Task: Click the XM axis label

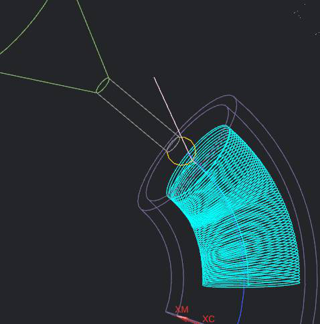Action: pyautogui.click(x=182, y=310)
